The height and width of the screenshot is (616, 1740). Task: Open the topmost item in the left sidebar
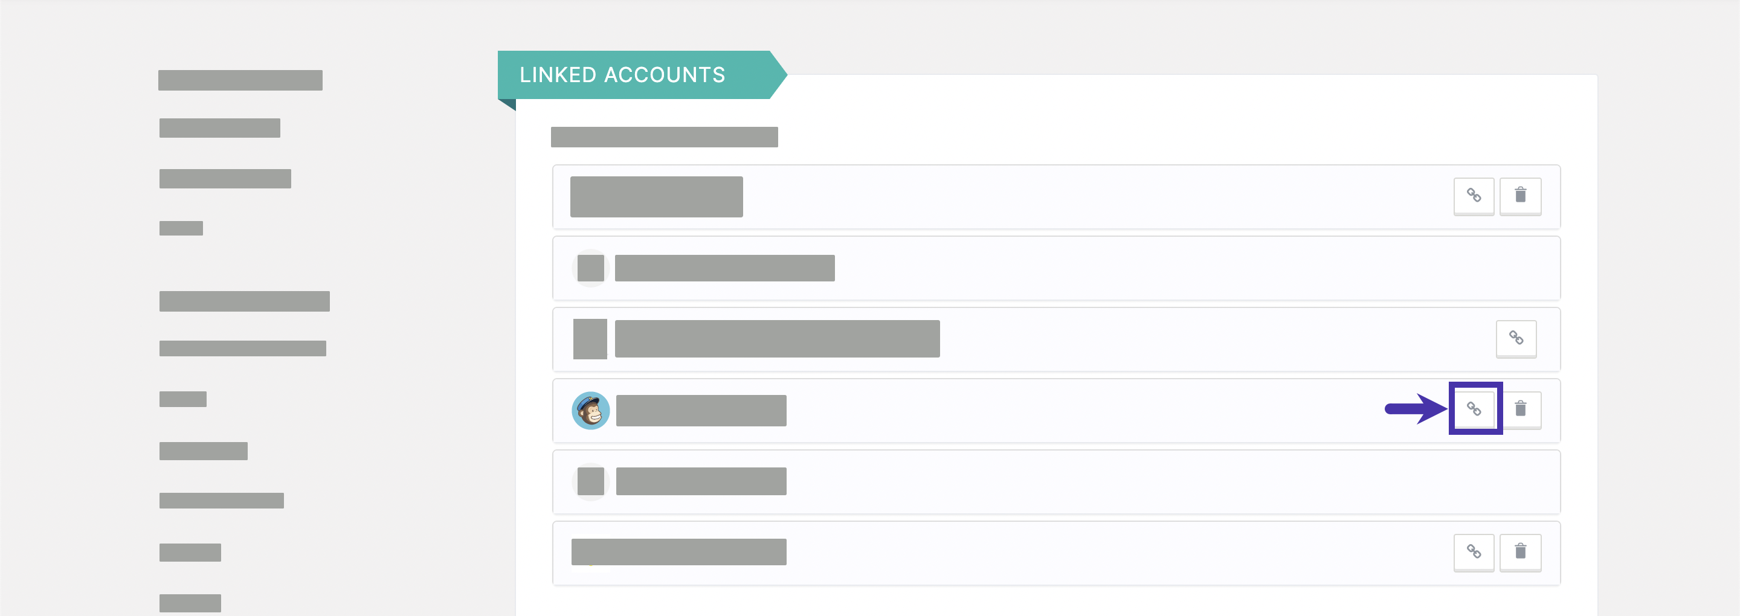(240, 80)
